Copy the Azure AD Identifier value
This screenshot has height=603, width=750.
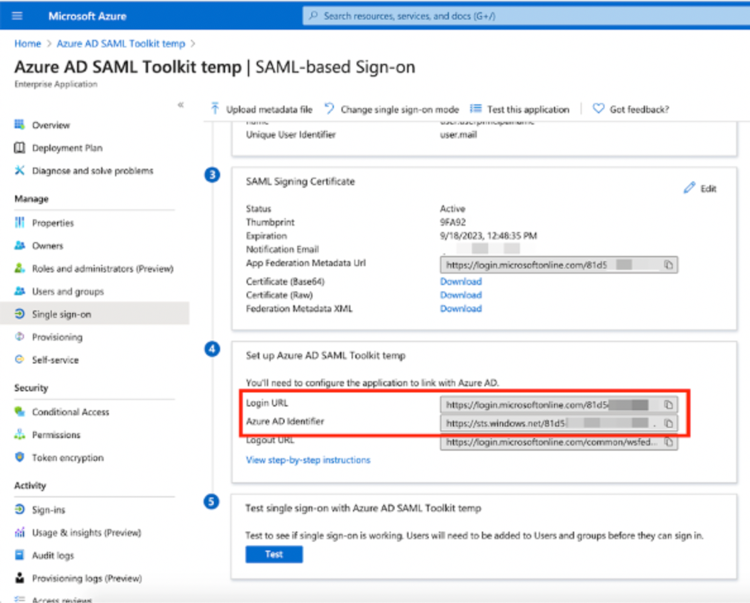[x=668, y=423]
